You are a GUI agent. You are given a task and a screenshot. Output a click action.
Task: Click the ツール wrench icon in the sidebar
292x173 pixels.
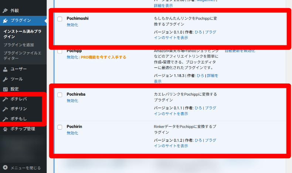tap(5, 79)
